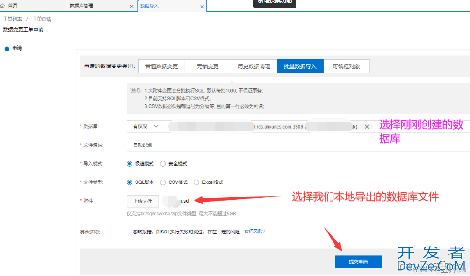
Task: Select 极速模式 import mode
Action: (x=130, y=164)
